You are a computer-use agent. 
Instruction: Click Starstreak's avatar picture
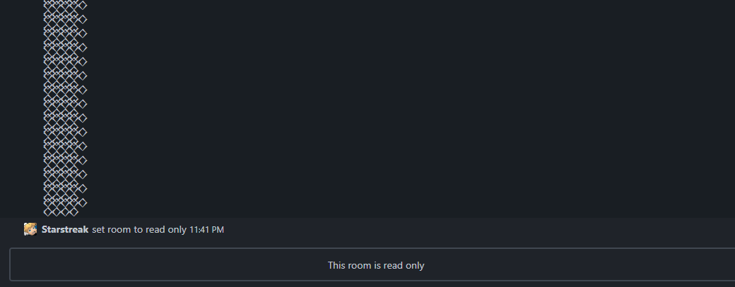coord(30,229)
